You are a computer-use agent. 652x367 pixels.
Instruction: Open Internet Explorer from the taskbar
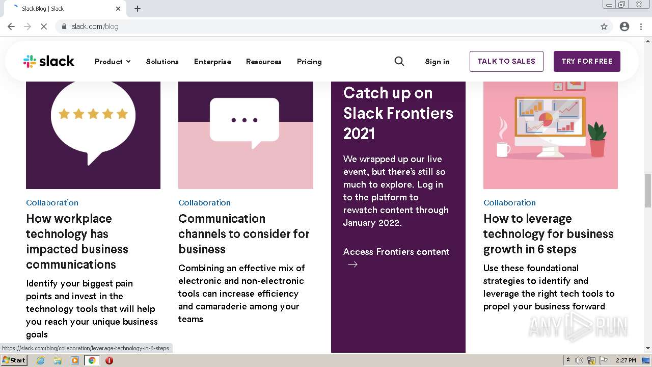pyautogui.click(x=41, y=360)
